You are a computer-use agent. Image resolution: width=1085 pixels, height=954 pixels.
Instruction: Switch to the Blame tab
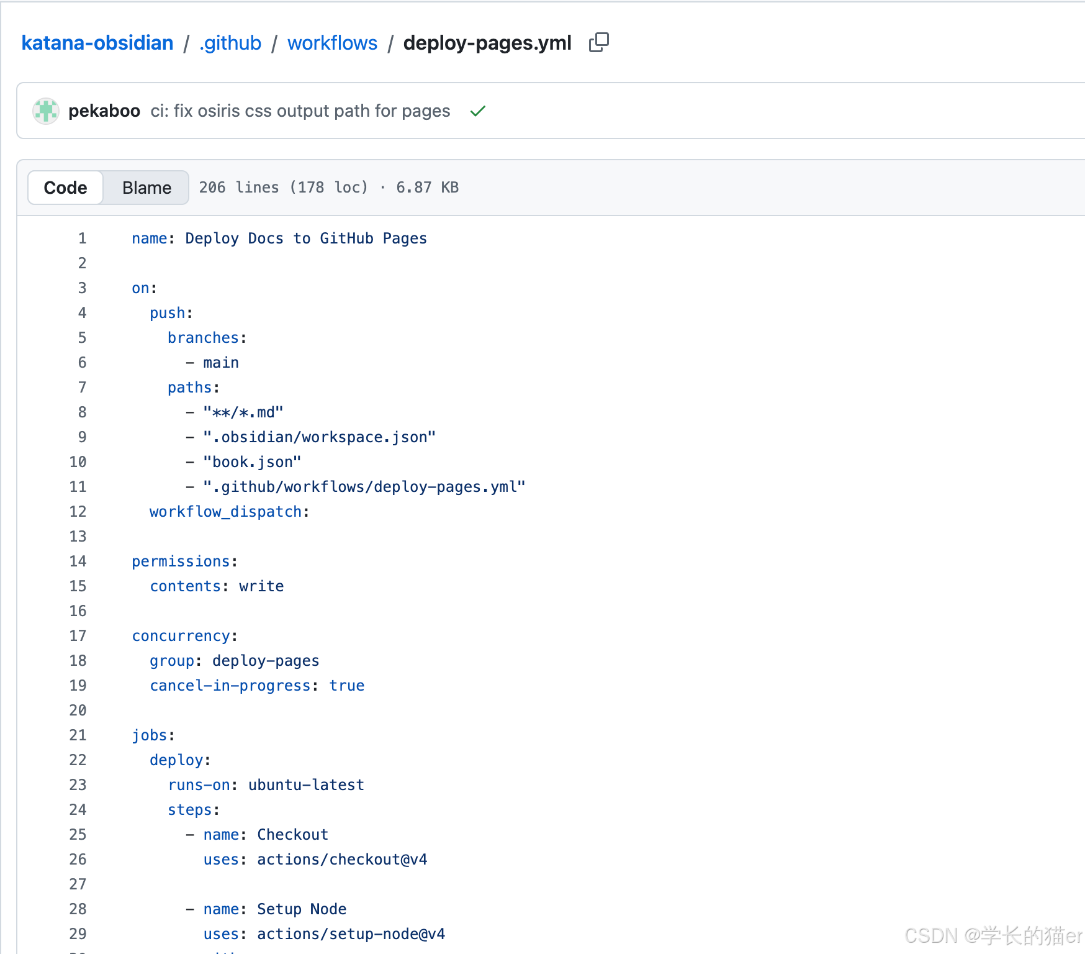(x=146, y=188)
